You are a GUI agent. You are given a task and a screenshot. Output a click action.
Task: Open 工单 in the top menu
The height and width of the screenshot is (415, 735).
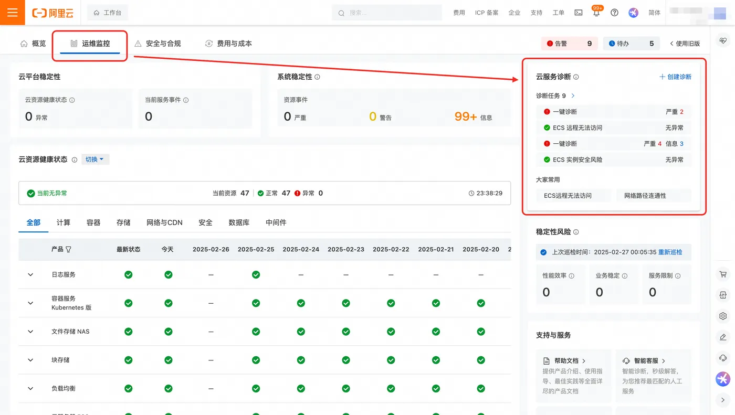coord(558,13)
